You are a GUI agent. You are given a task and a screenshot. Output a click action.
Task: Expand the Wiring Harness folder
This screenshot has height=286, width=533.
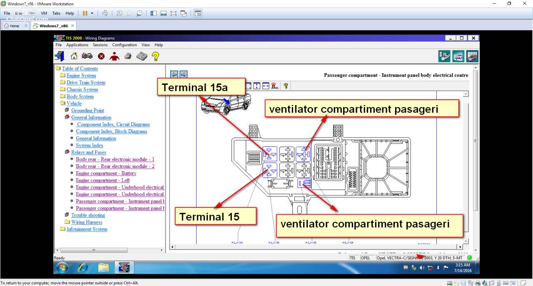tap(67, 222)
